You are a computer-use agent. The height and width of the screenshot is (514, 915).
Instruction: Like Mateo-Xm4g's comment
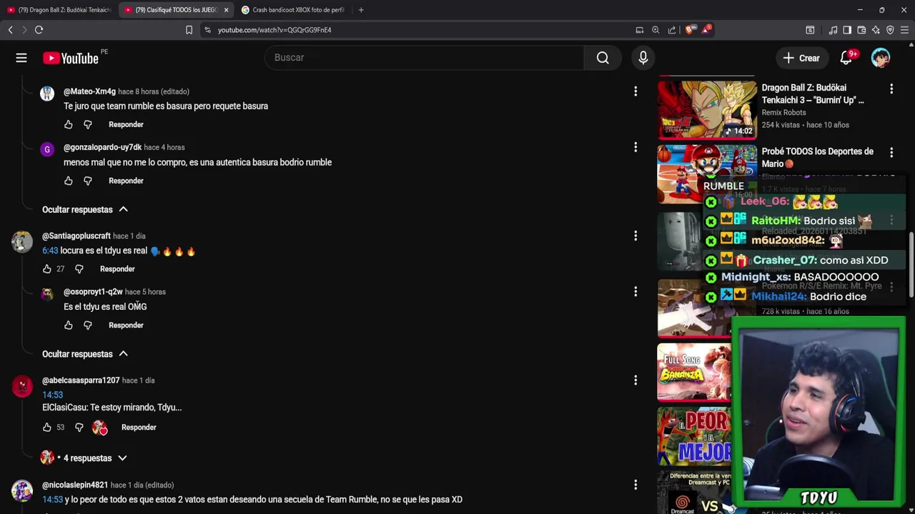69,125
